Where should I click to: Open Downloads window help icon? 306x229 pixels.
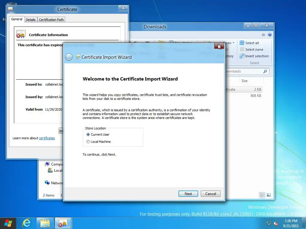pyautogui.click(x=270, y=35)
